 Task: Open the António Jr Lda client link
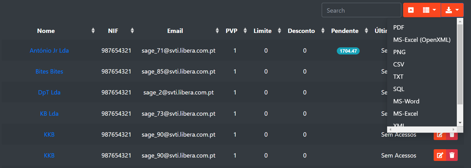coord(49,50)
